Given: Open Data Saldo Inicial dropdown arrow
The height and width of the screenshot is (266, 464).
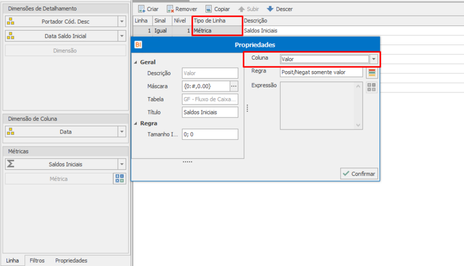Looking at the screenshot, I should [x=122, y=36].
